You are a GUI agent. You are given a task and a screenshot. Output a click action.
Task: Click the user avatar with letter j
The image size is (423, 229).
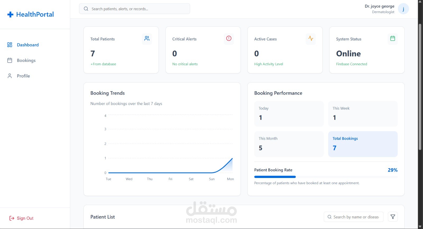(403, 9)
